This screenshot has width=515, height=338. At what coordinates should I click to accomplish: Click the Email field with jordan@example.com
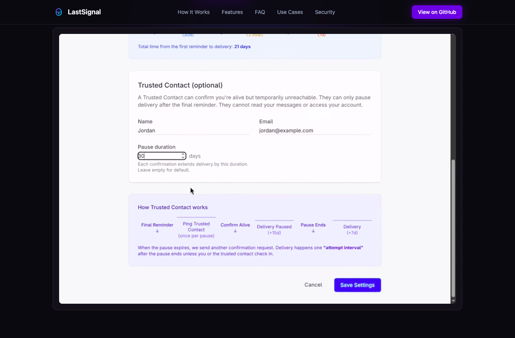(315, 130)
